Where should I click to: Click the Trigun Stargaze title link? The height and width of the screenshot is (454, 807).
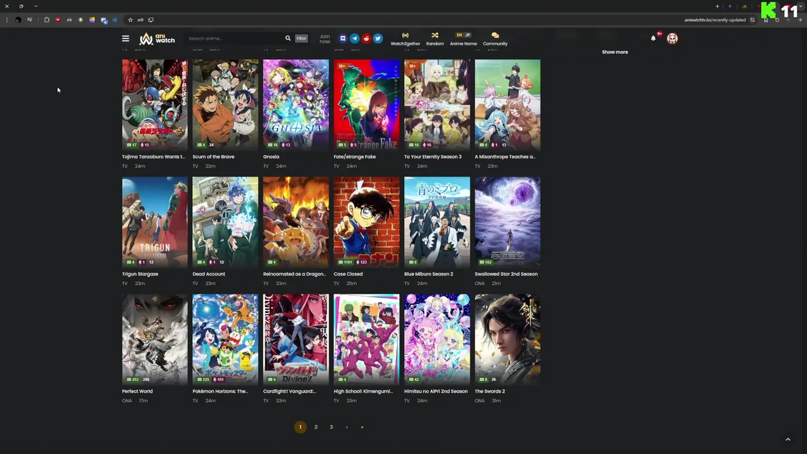point(140,274)
